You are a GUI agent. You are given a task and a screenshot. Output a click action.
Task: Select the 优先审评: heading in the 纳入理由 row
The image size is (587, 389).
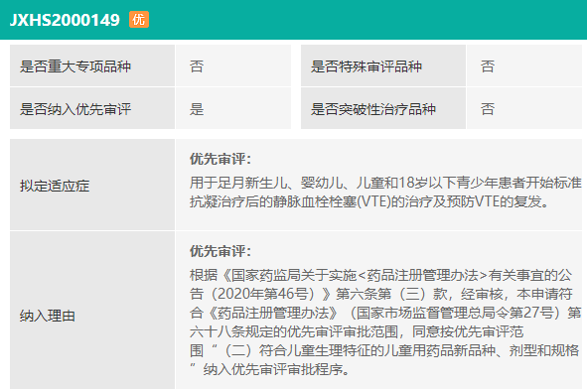point(220,251)
